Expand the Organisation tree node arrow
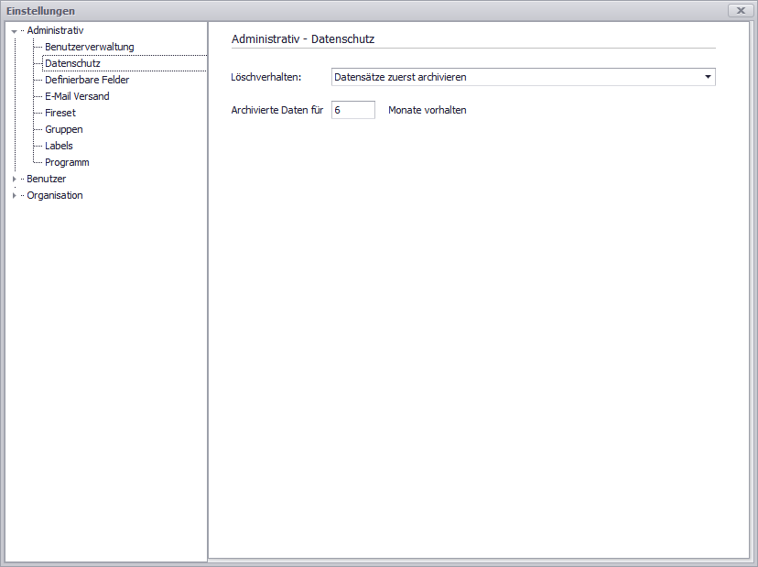Viewport: 758px width, 567px height. pos(14,196)
